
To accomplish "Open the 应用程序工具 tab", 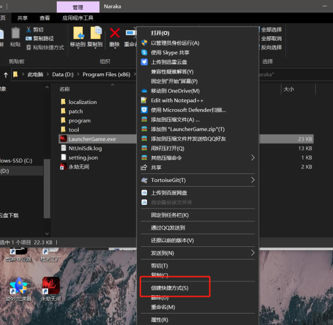I will (78, 18).
